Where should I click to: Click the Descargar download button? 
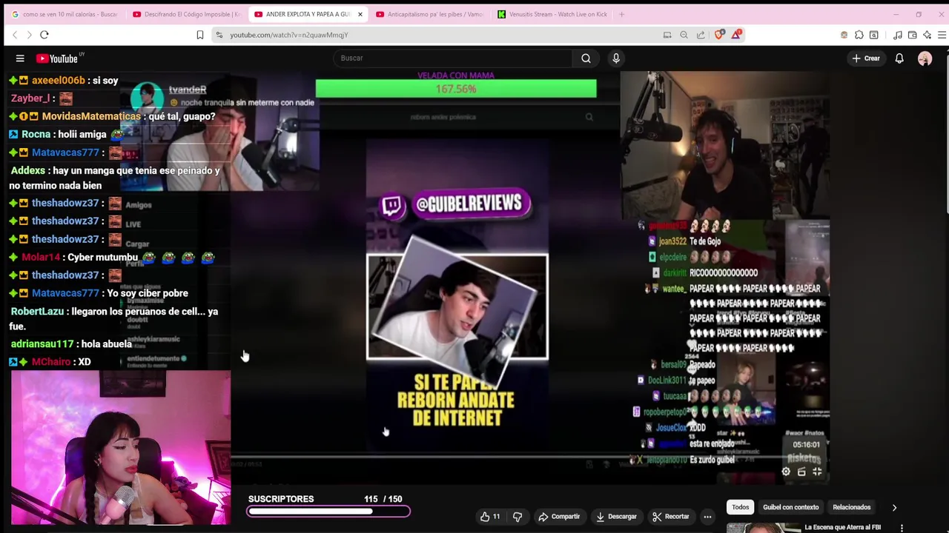[616, 517]
